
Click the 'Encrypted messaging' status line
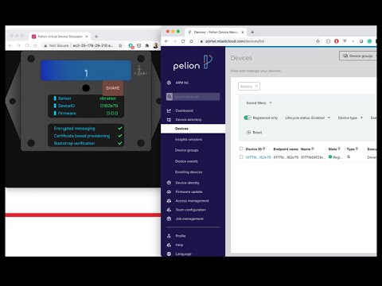point(88,128)
